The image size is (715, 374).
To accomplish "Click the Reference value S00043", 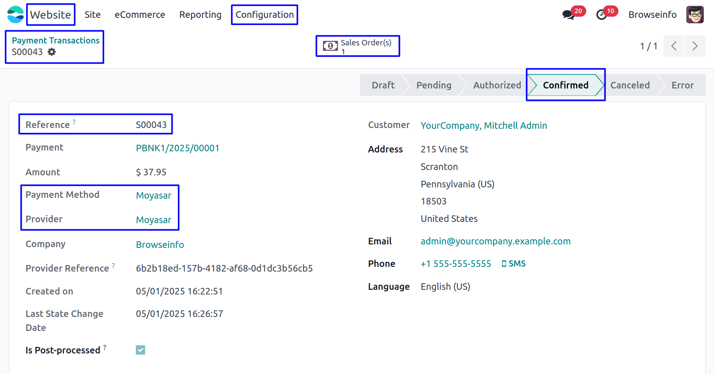I will 151,125.
